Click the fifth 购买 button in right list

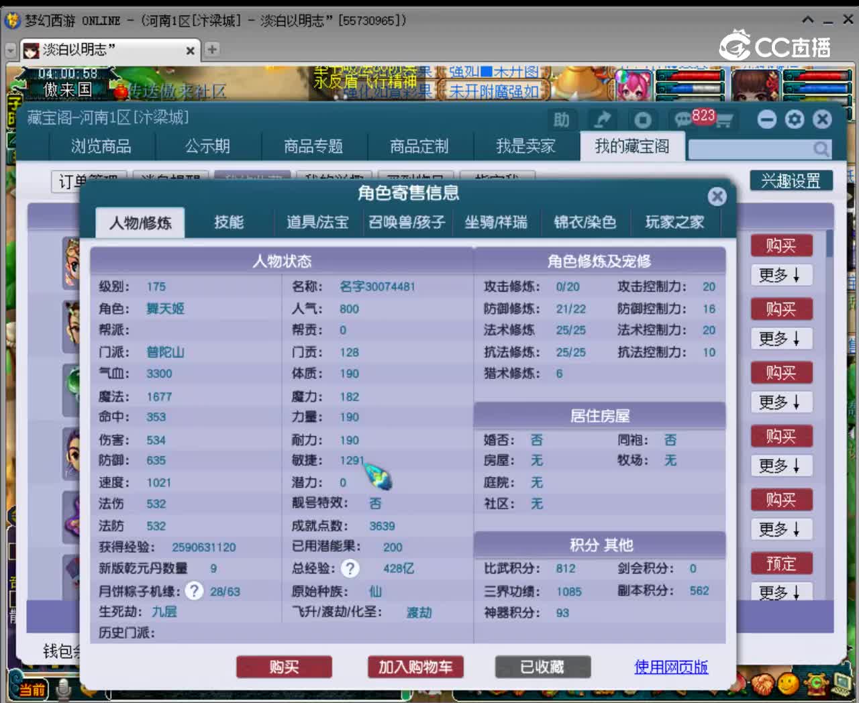pos(781,500)
